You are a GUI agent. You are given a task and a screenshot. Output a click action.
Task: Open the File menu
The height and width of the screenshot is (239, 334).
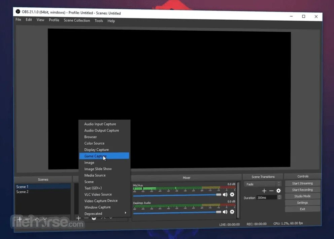[18, 20]
